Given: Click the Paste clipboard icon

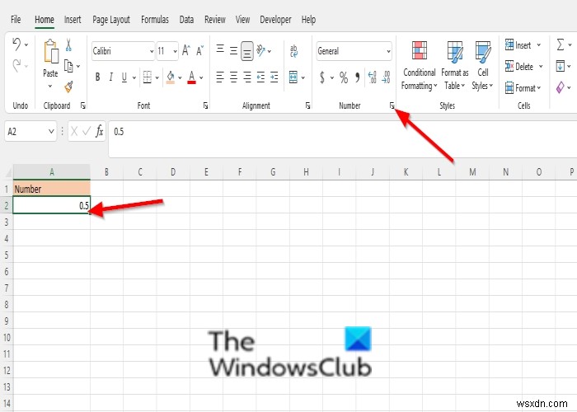Looking at the screenshot, I should tap(51, 51).
